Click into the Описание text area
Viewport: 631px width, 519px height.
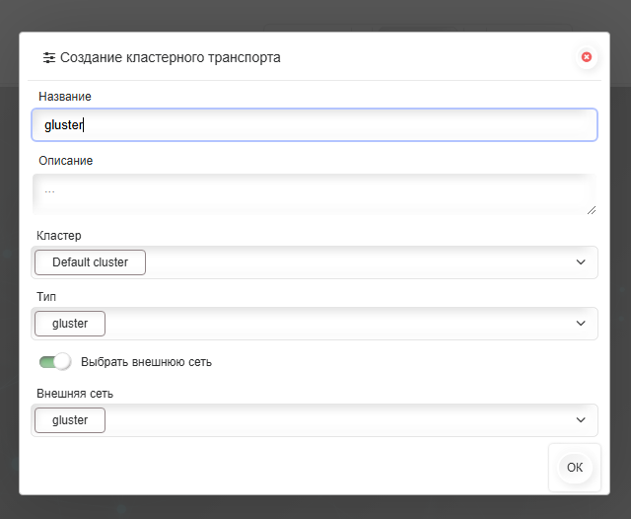(x=315, y=194)
